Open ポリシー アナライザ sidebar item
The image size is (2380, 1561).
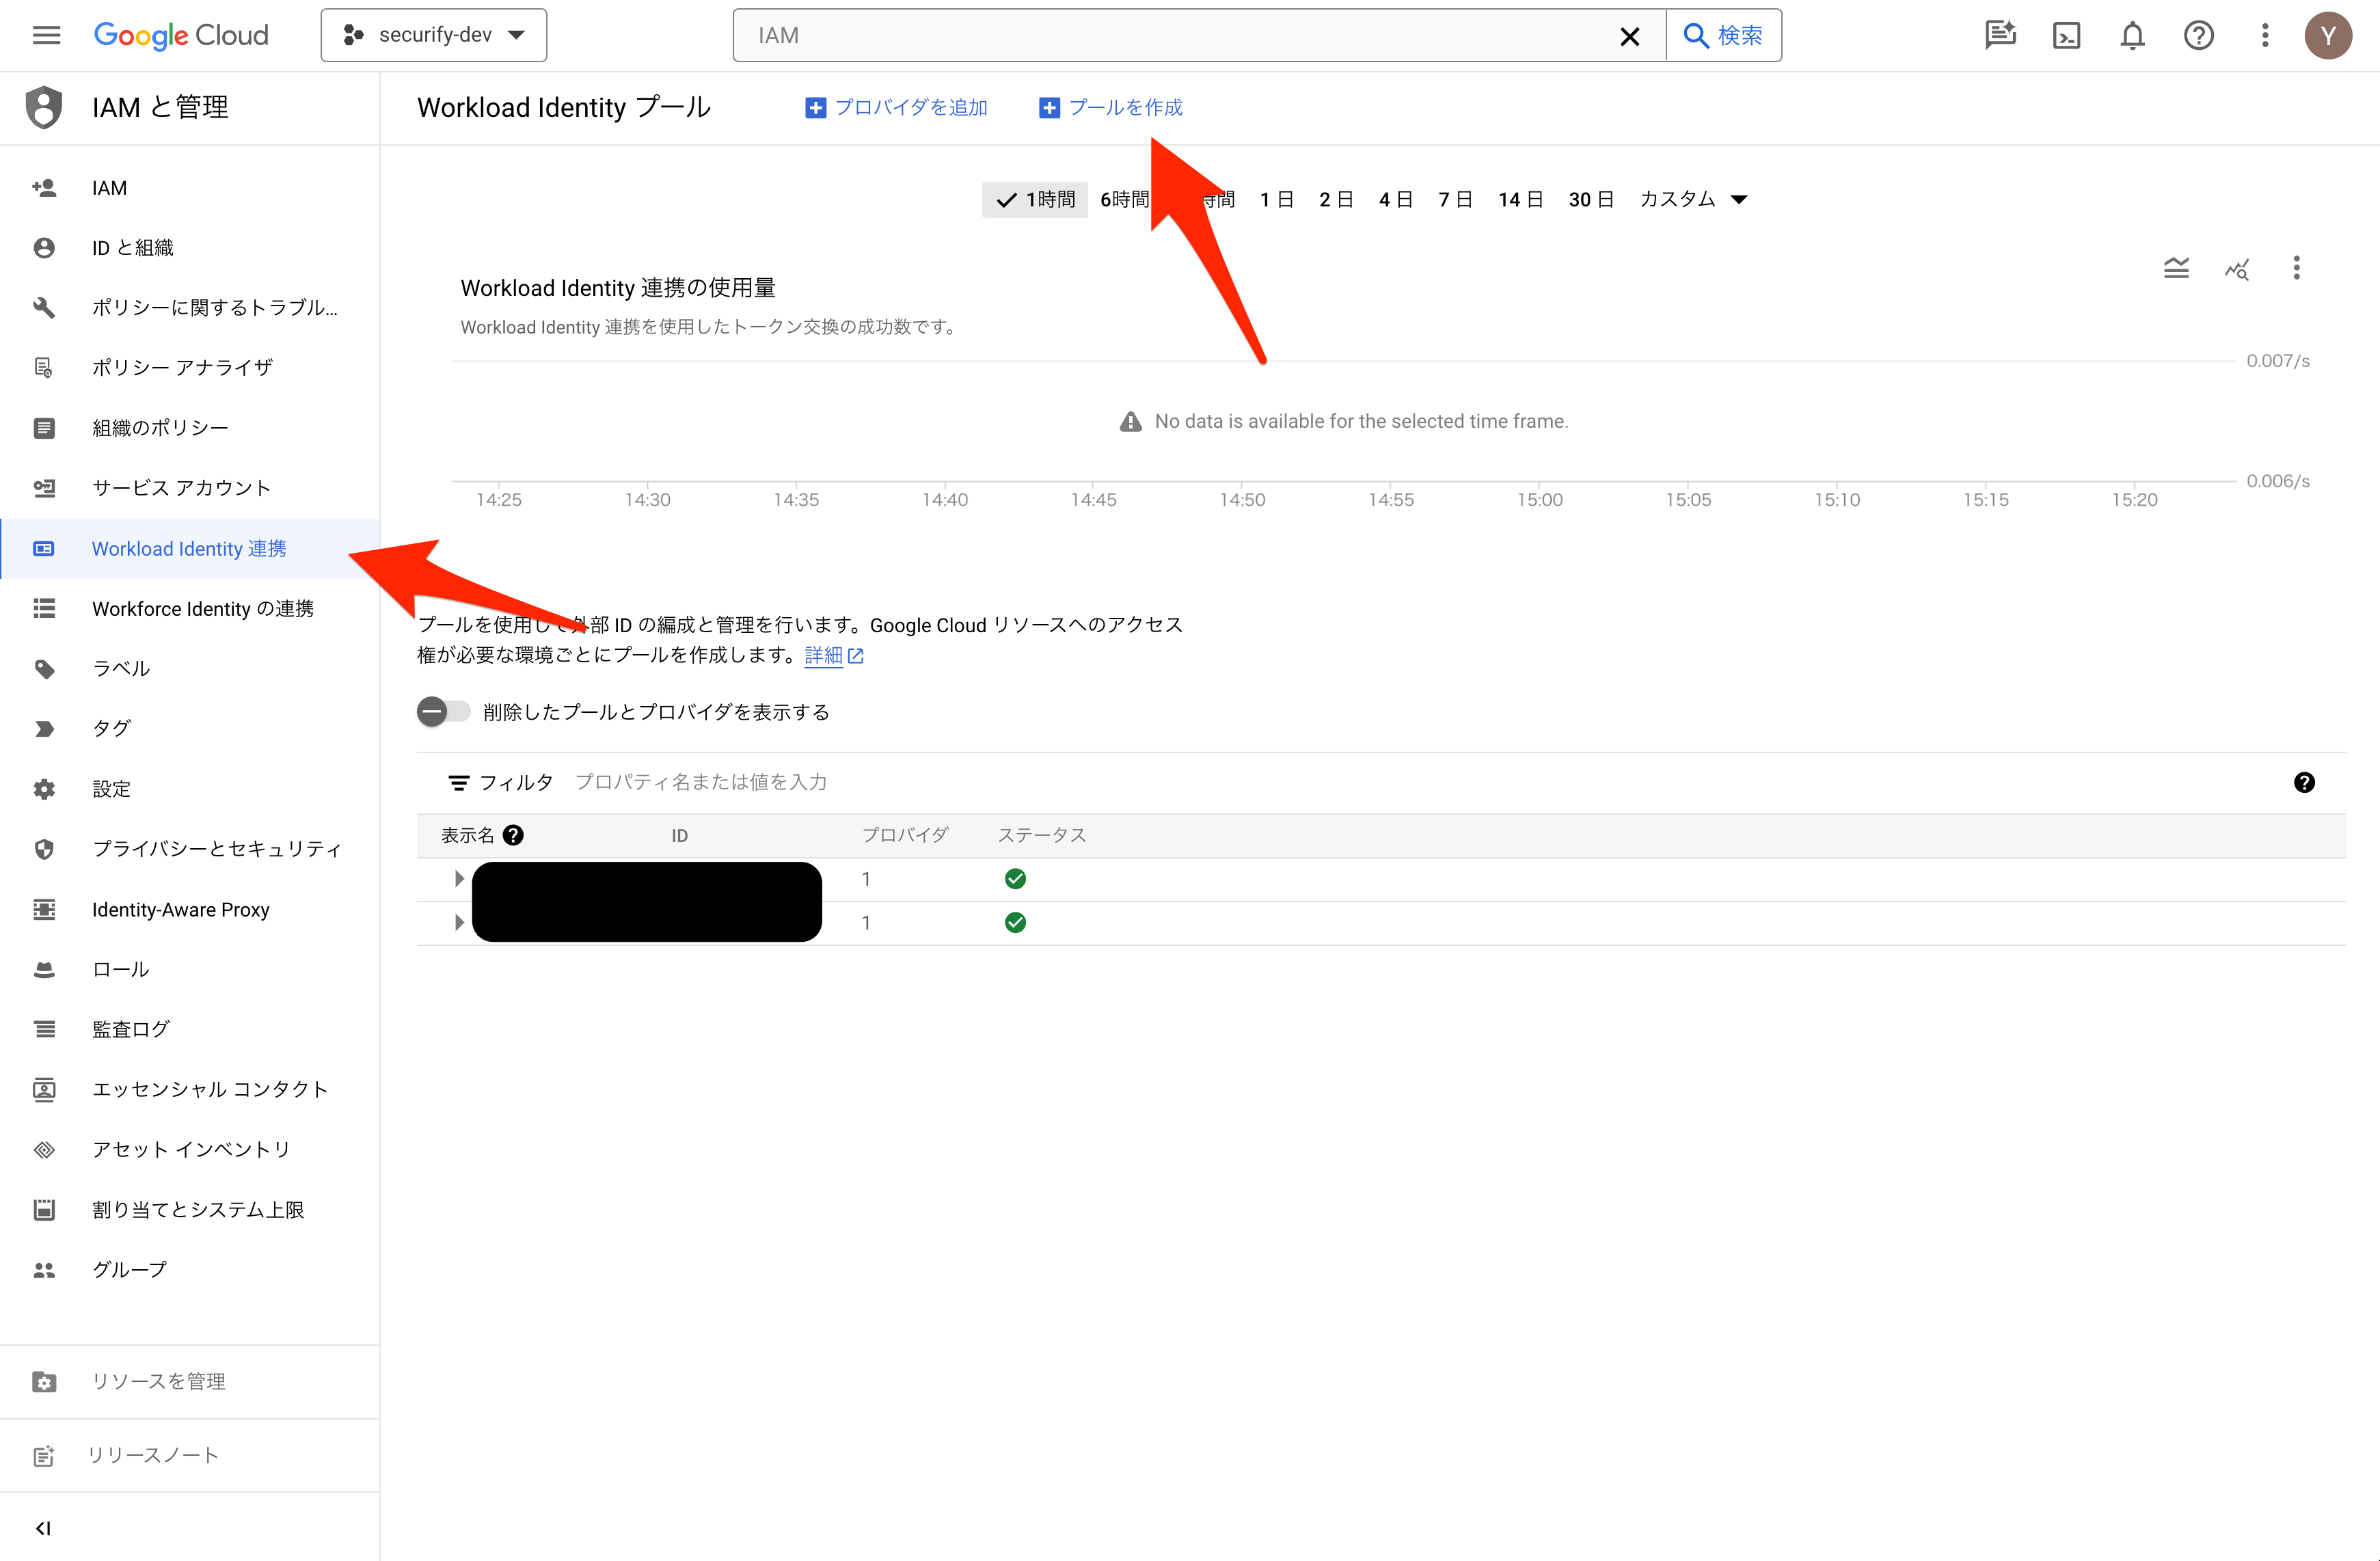[x=190, y=368]
